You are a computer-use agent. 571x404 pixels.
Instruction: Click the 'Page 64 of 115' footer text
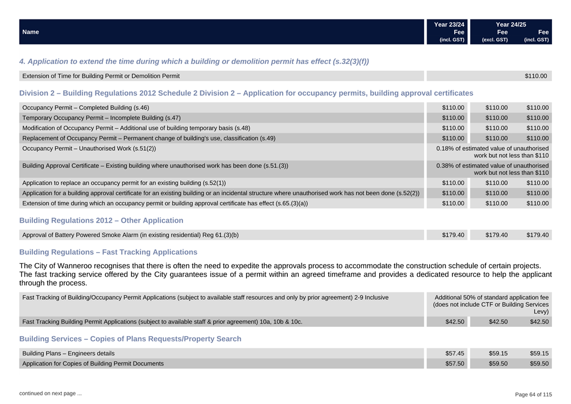[533, 394]
